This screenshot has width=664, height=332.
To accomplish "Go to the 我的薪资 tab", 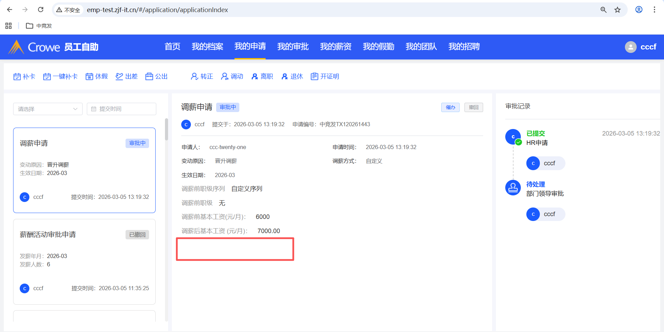I will pyautogui.click(x=335, y=47).
